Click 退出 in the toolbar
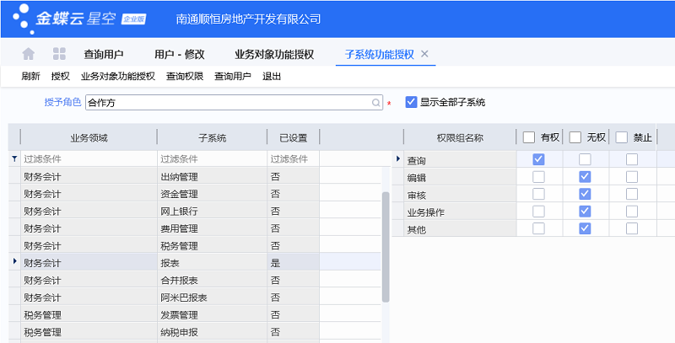Screen dimensions: 675x343 [x=272, y=76]
